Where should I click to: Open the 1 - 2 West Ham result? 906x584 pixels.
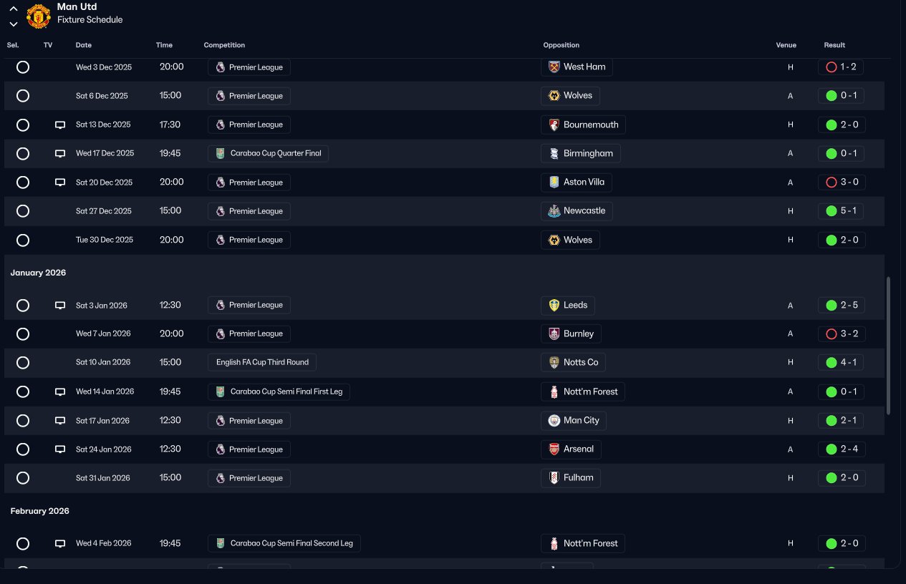tap(841, 67)
